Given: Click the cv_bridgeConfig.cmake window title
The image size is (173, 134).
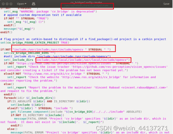Looking at the screenshot, I should pos(86,2).
